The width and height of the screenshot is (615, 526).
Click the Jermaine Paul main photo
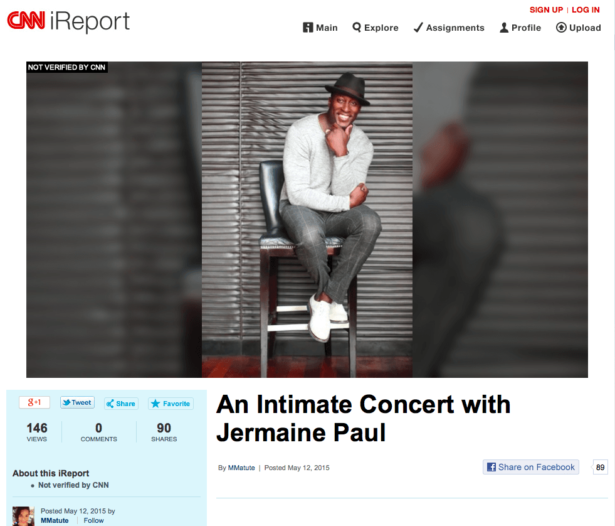[307, 220]
